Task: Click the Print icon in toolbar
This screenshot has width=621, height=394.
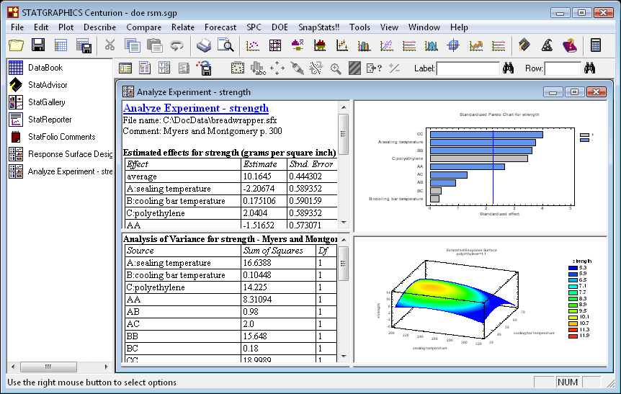Action: click(x=204, y=45)
